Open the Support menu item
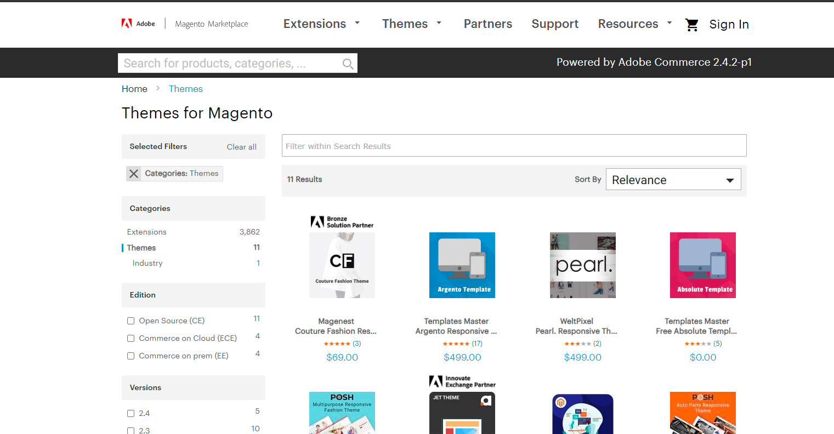 coord(554,24)
